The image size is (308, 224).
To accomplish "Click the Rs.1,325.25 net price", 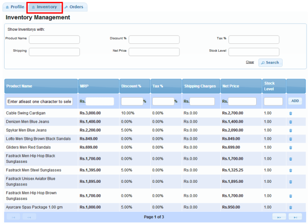I will (x=233, y=170).
